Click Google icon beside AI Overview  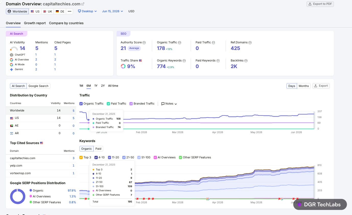tap(11, 59)
